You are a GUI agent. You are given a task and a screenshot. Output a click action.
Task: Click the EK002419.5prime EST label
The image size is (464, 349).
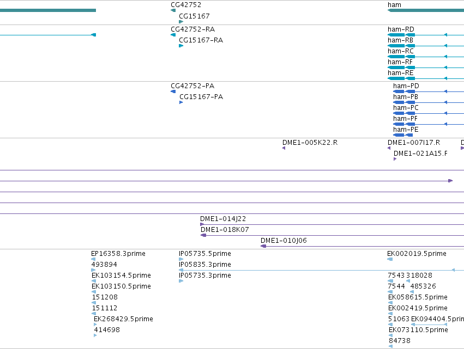tap(418, 309)
